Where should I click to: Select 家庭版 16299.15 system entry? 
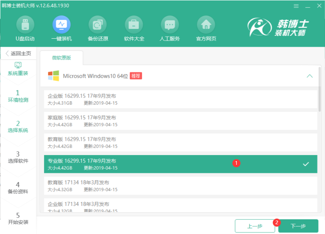click(x=180, y=121)
